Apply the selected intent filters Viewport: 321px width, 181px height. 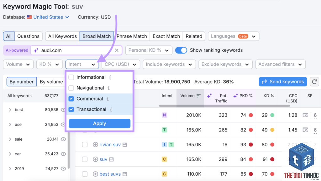click(99, 123)
